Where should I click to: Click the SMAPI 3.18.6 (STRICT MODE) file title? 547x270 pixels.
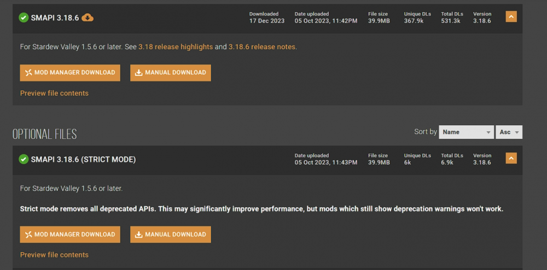[83, 160]
